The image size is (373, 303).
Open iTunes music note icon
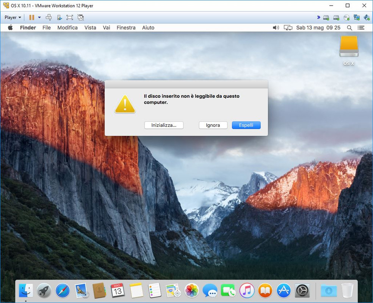point(247,290)
